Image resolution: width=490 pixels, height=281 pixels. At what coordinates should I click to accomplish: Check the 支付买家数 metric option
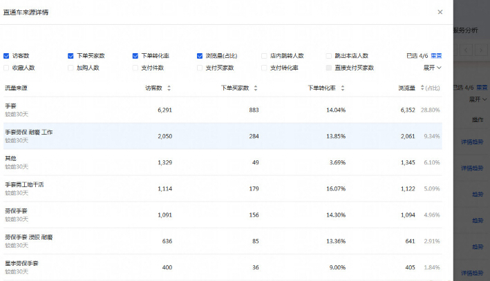click(200, 68)
